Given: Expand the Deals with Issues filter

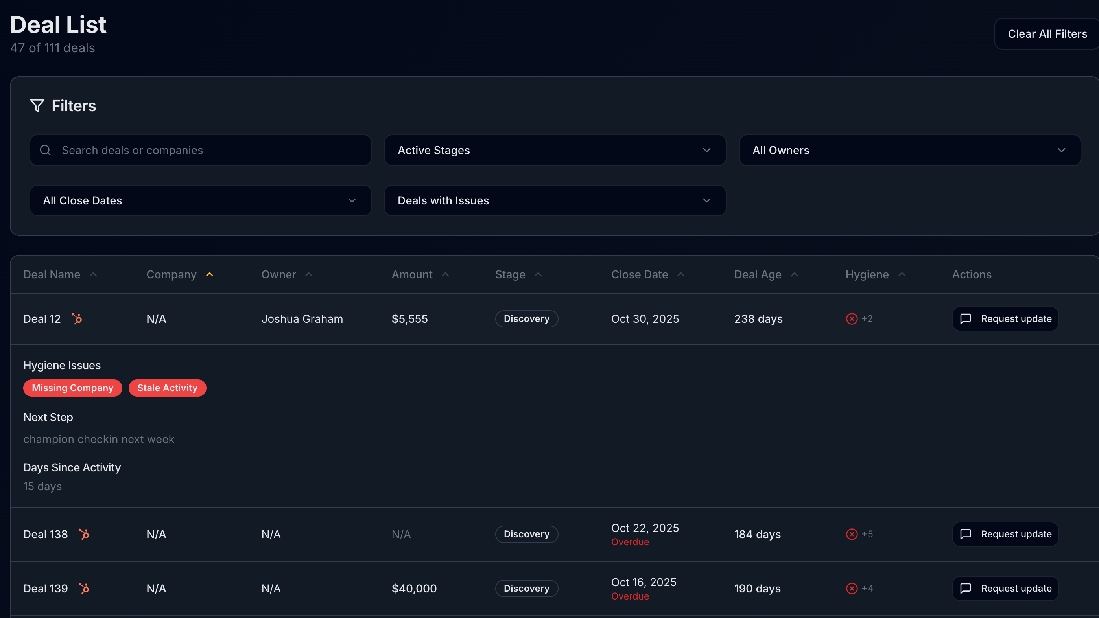Looking at the screenshot, I should click(x=554, y=200).
